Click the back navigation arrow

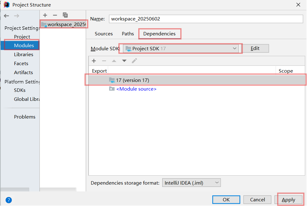tap(7, 16)
